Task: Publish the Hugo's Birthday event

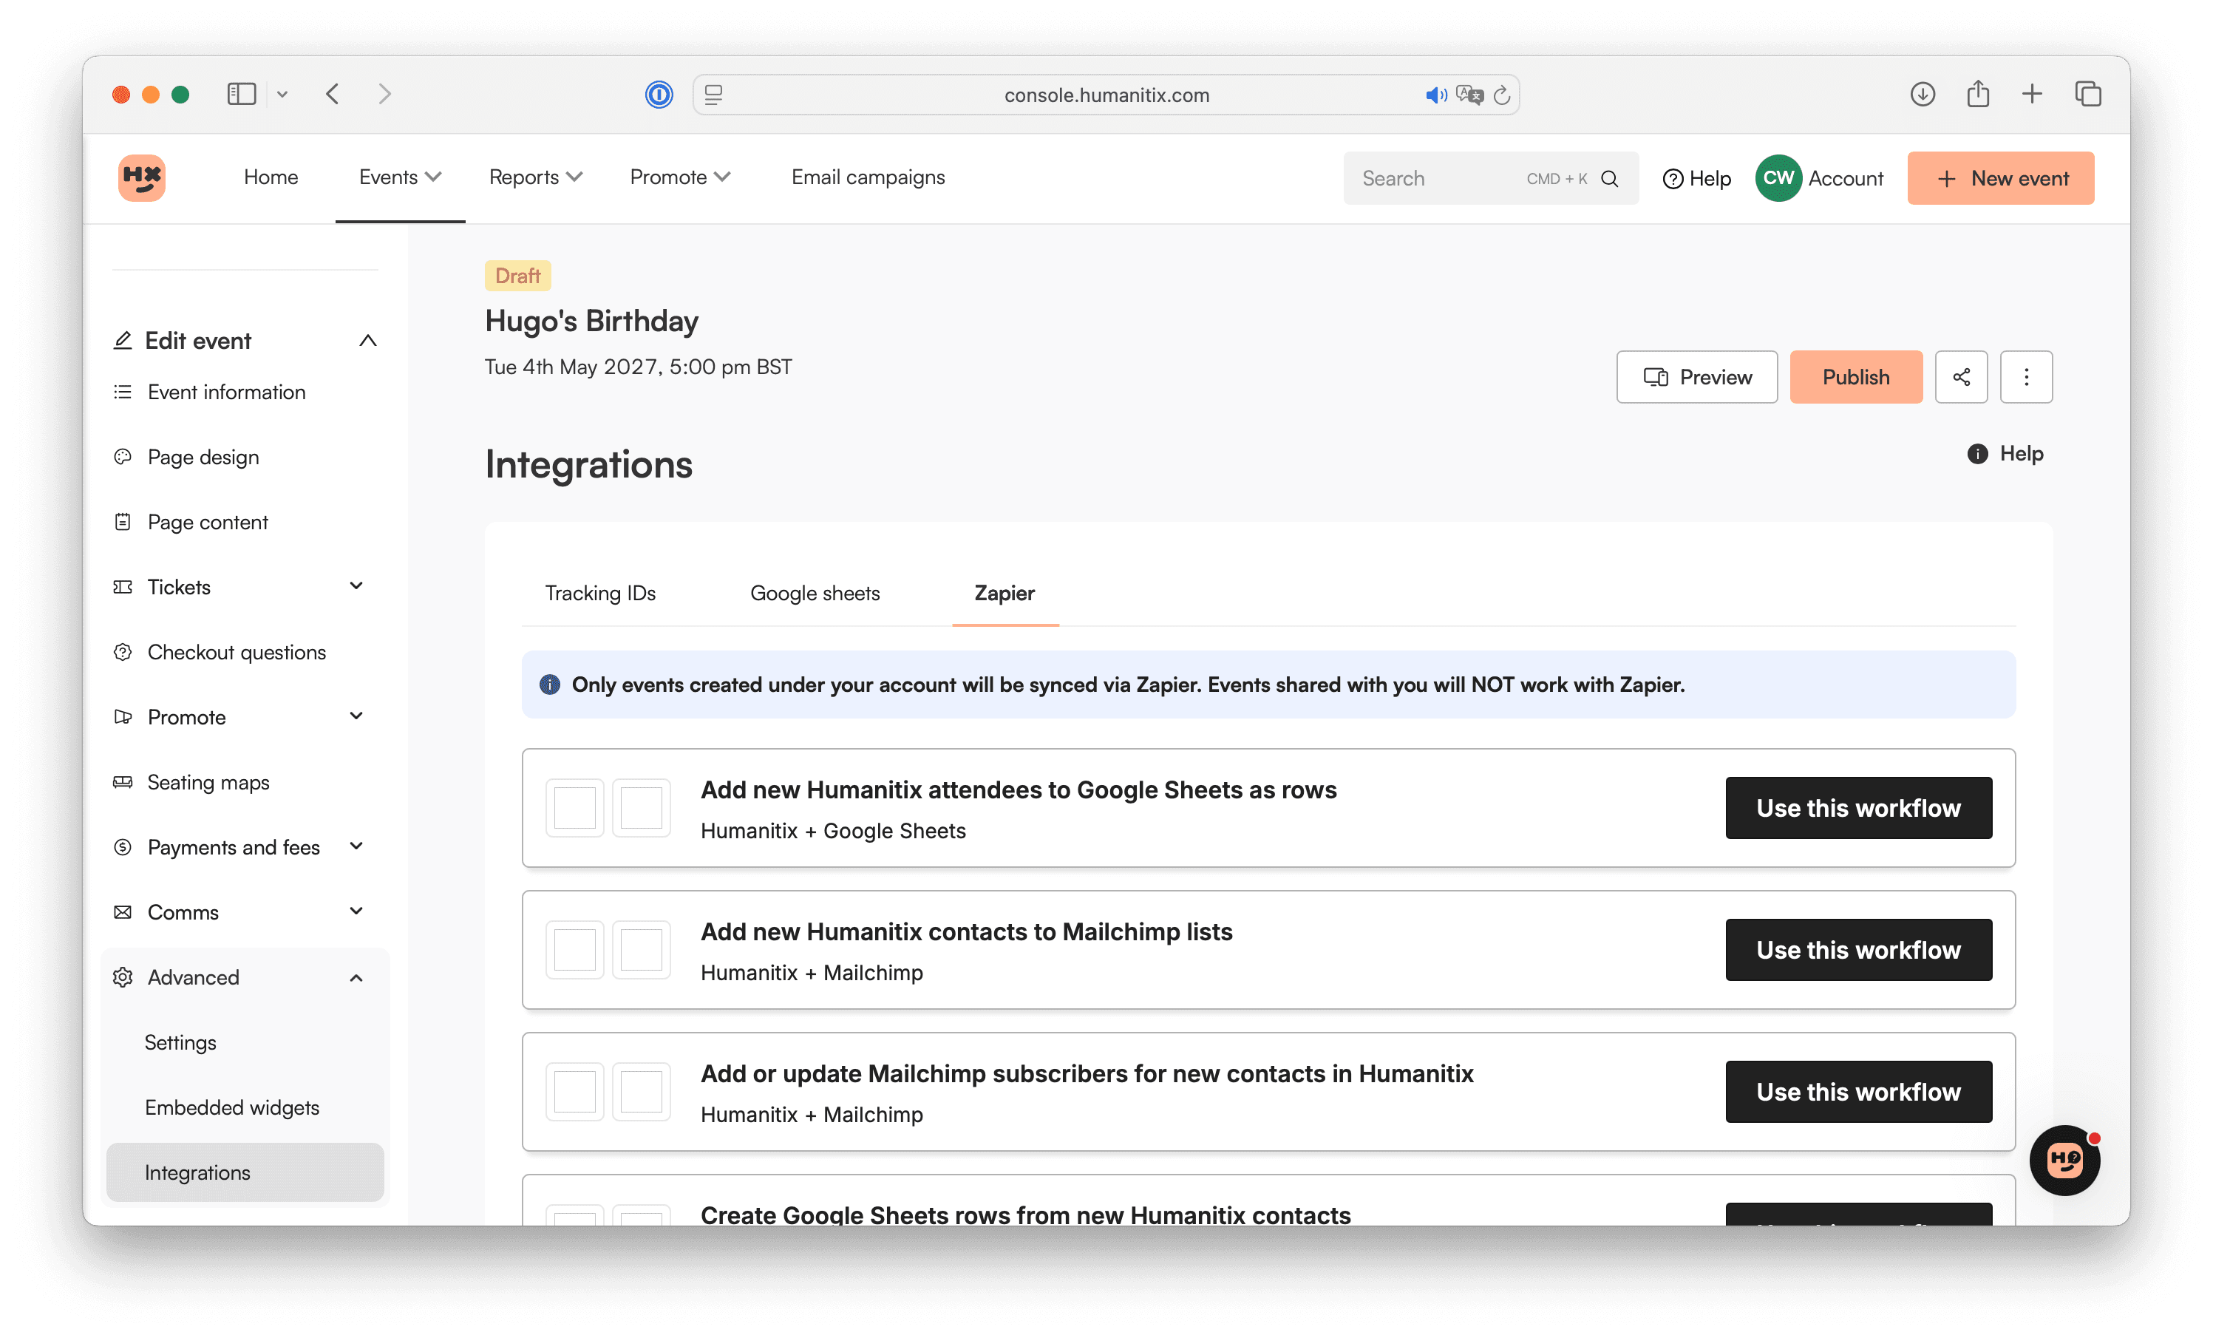Action: click(1855, 376)
